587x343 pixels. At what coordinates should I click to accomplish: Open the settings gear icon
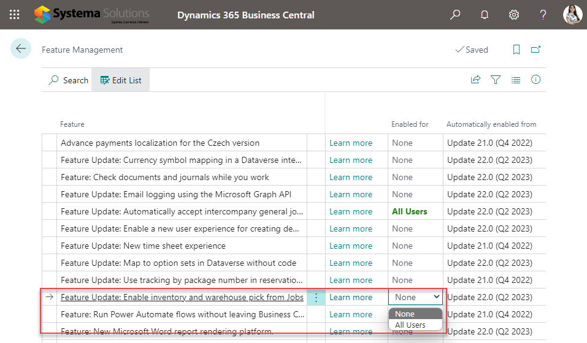click(514, 15)
